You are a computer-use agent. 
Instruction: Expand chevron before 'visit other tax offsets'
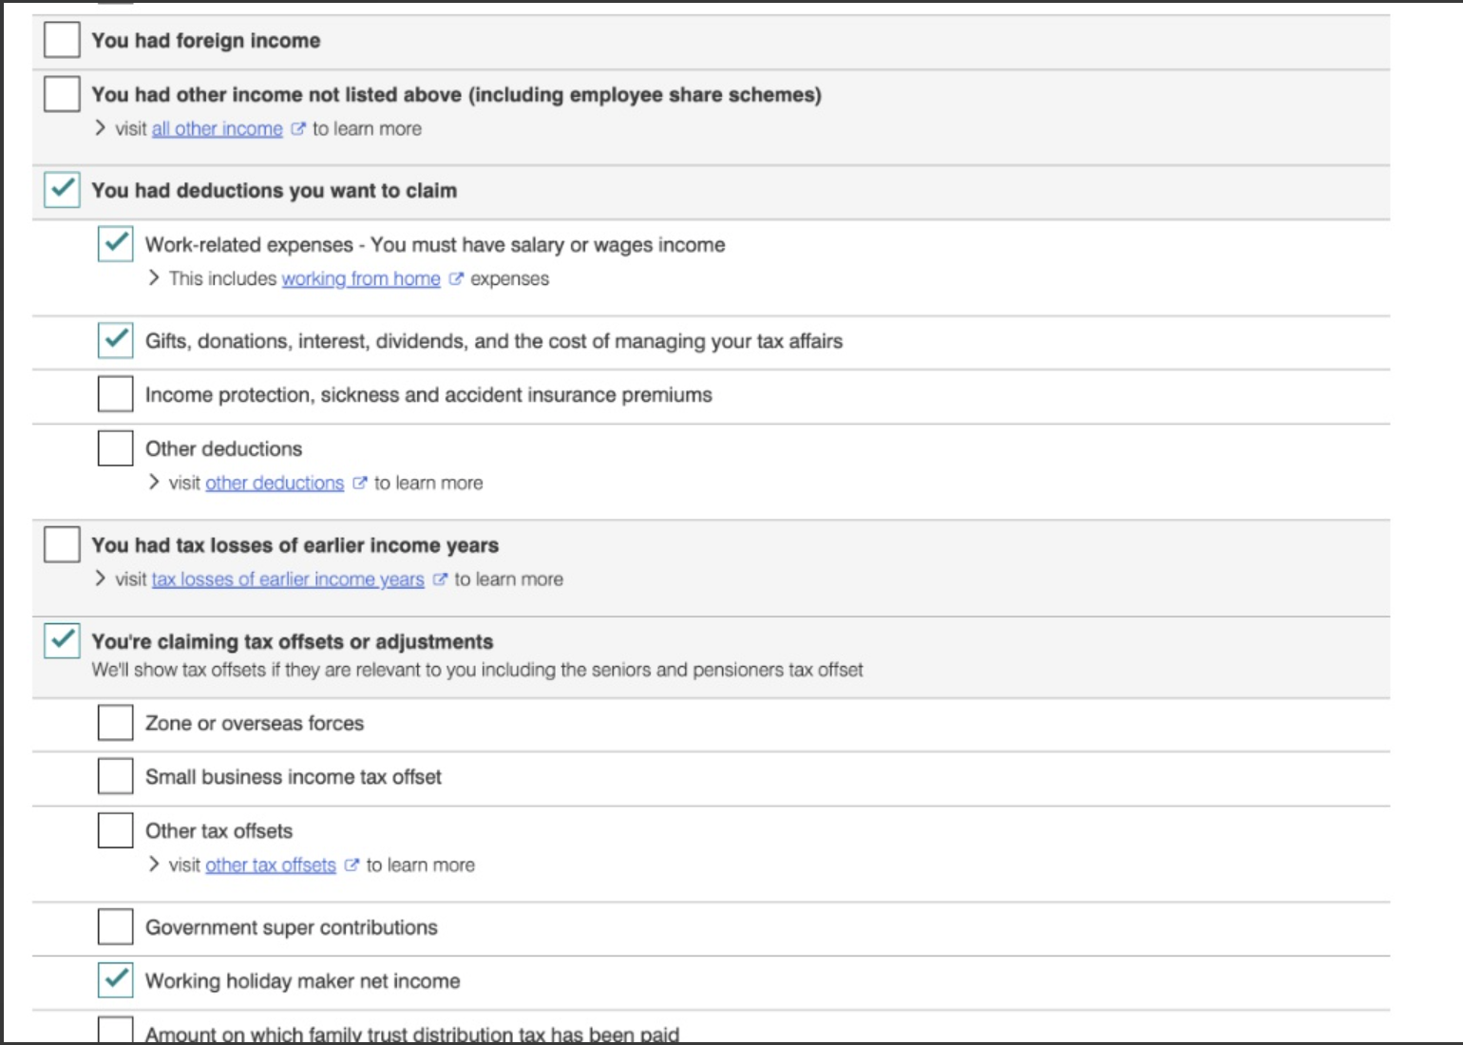pyautogui.click(x=153, y=864)
